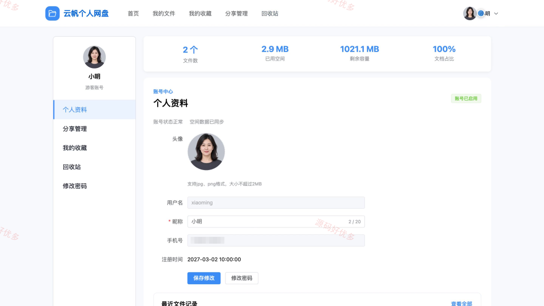This screenshot has width=544, height=306.
Task: Click the 用户名 field showing xiaoming
Action: tap(276, 202)
